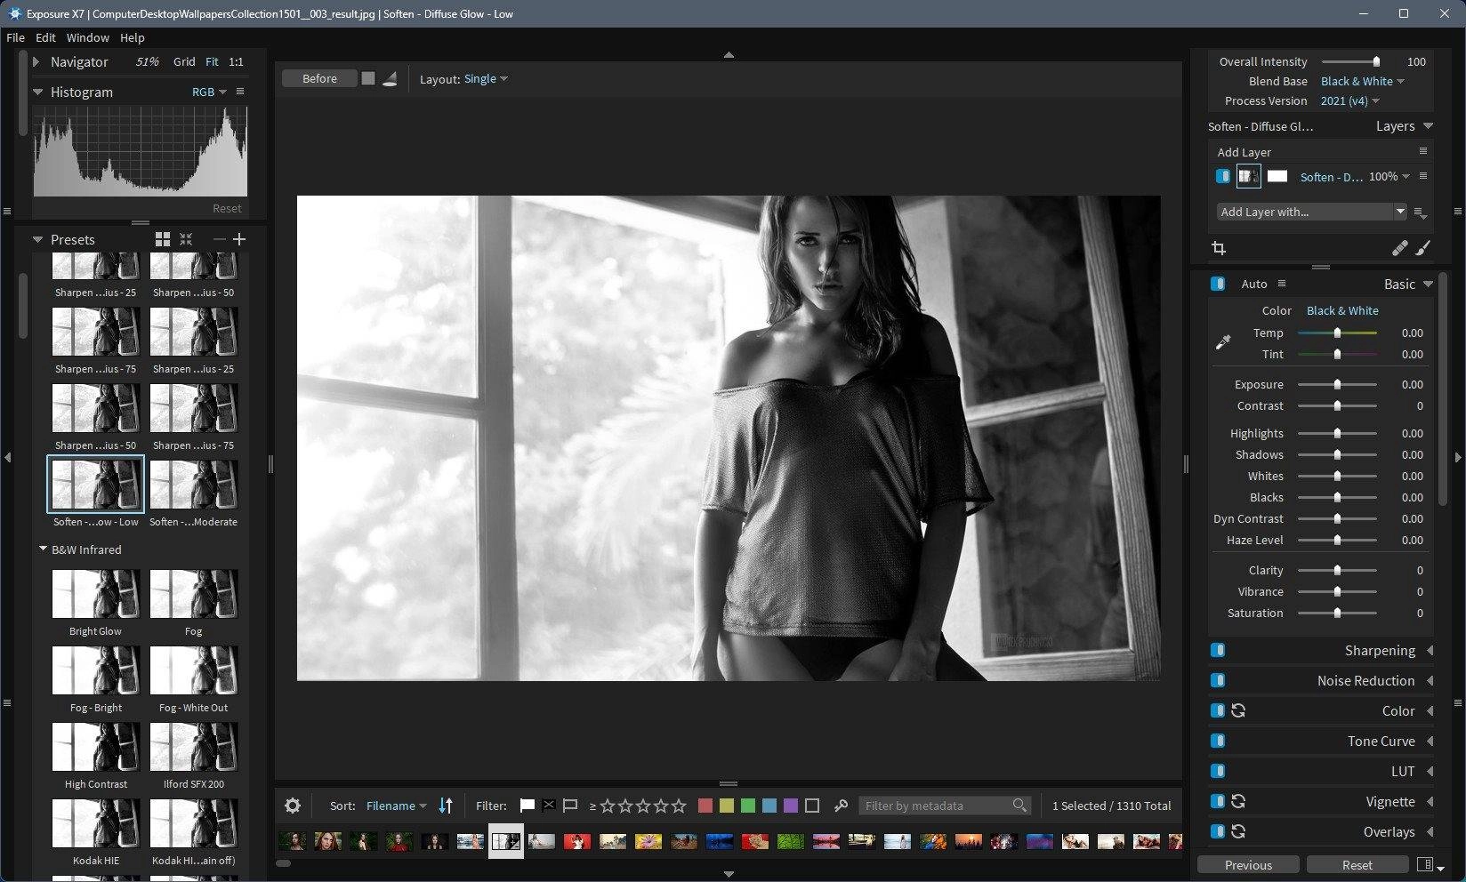Open the Add Layer with dropdown
The image size is (1466, 882).
[x=1311, y=212]
